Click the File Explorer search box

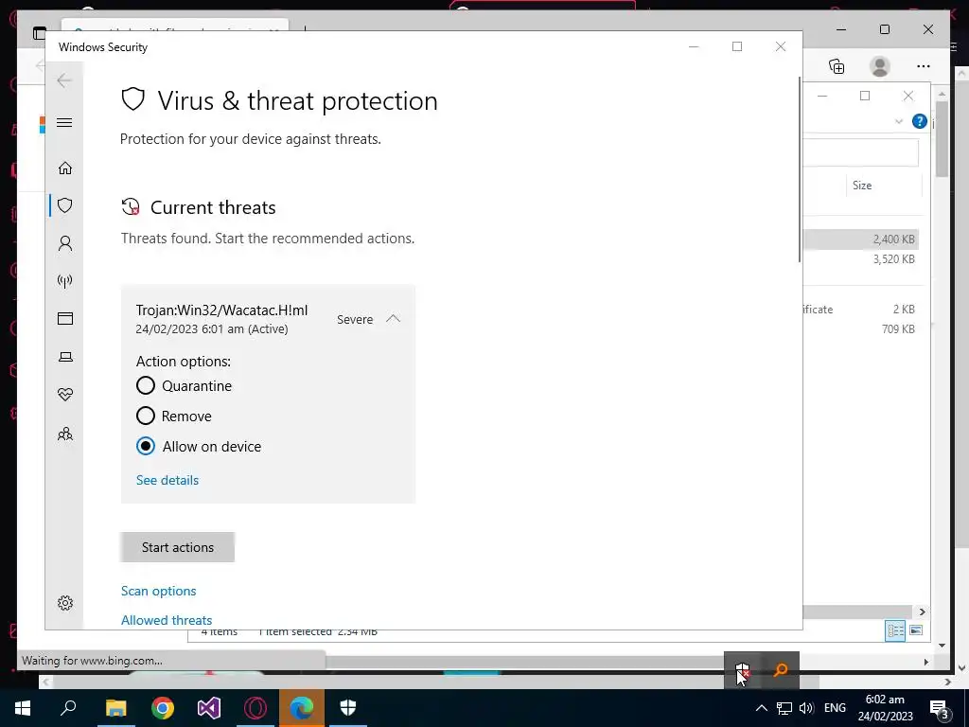pos(861,152)
